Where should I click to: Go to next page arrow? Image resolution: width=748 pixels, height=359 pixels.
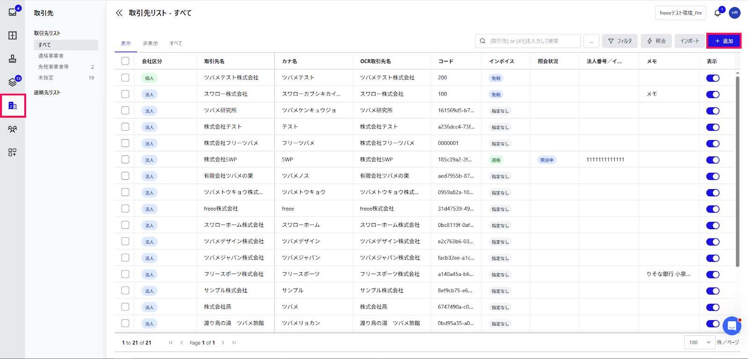pyautogui.click(x=223, y=343)
